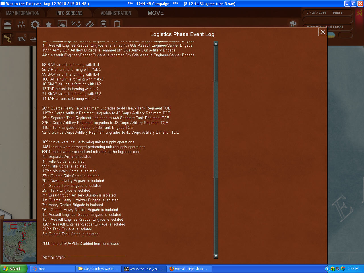Click '3rd Guards Tank Corps is isolated'
The image size is (364, 273).
[70, 234]
